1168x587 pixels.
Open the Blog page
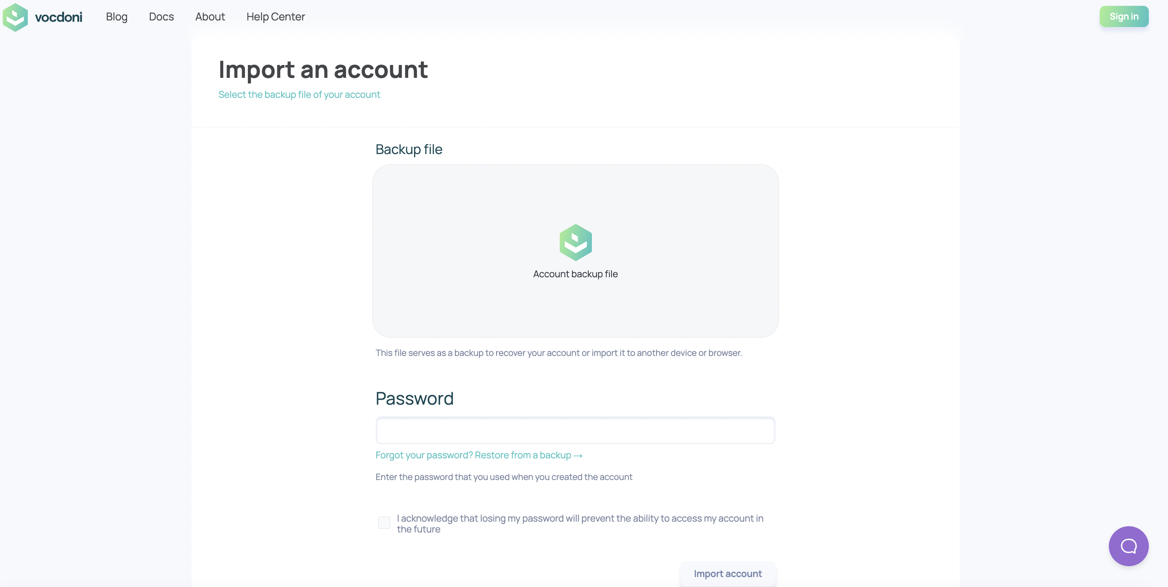(117, 17)
